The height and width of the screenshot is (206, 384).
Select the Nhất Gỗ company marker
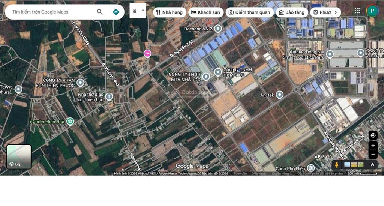206,77
